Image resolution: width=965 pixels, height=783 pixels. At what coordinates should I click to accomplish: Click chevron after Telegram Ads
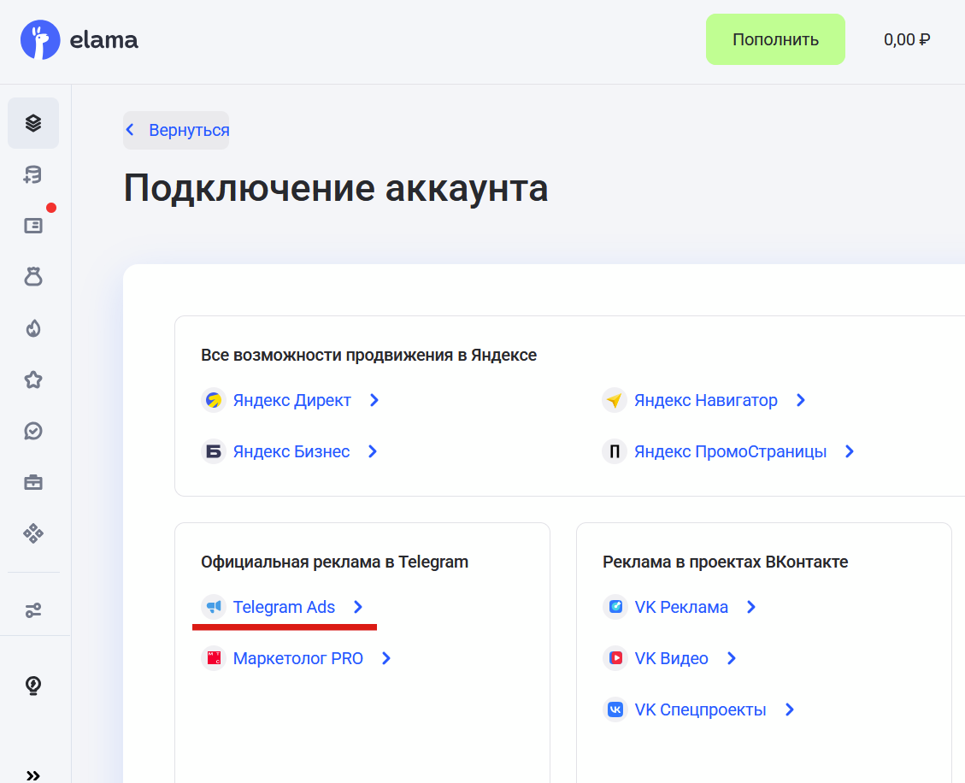click(x=357, y=607)
